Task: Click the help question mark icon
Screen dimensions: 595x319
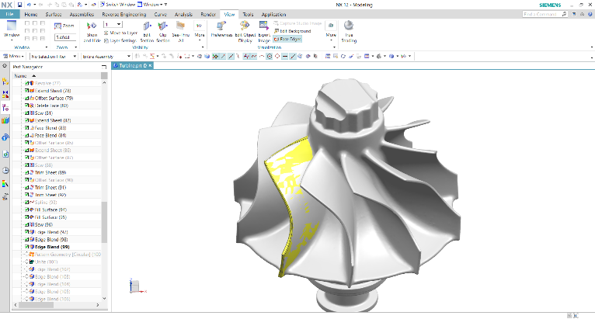Action: point(590,14)
